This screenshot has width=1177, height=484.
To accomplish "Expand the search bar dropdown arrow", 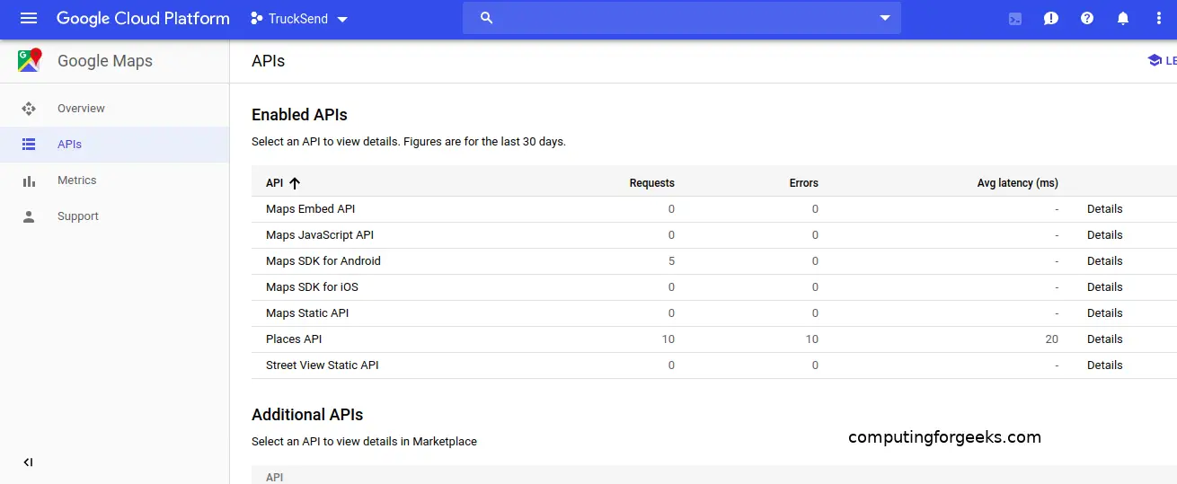I will coord(884,18).
